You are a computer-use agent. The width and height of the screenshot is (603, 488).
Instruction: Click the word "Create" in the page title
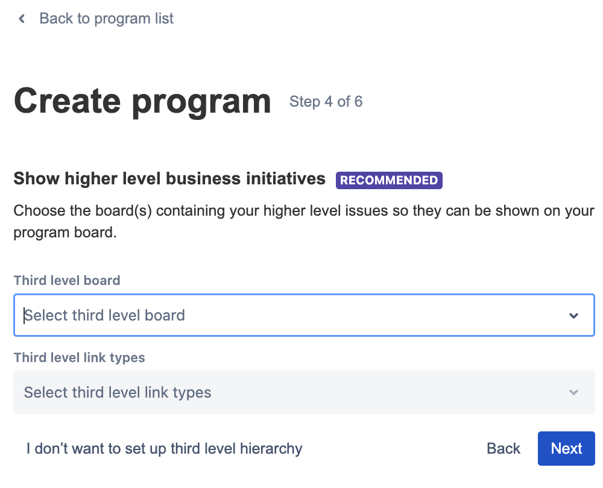point(68,101)
